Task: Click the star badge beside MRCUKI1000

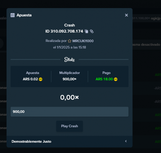Action: point(70,41)
